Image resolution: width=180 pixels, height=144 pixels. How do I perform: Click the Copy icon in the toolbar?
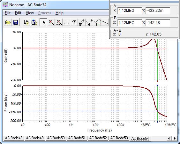26,22
